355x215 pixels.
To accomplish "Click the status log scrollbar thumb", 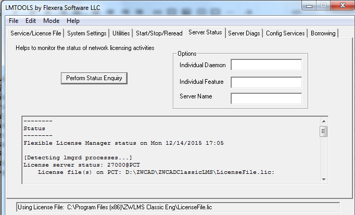I will [323, 131].
